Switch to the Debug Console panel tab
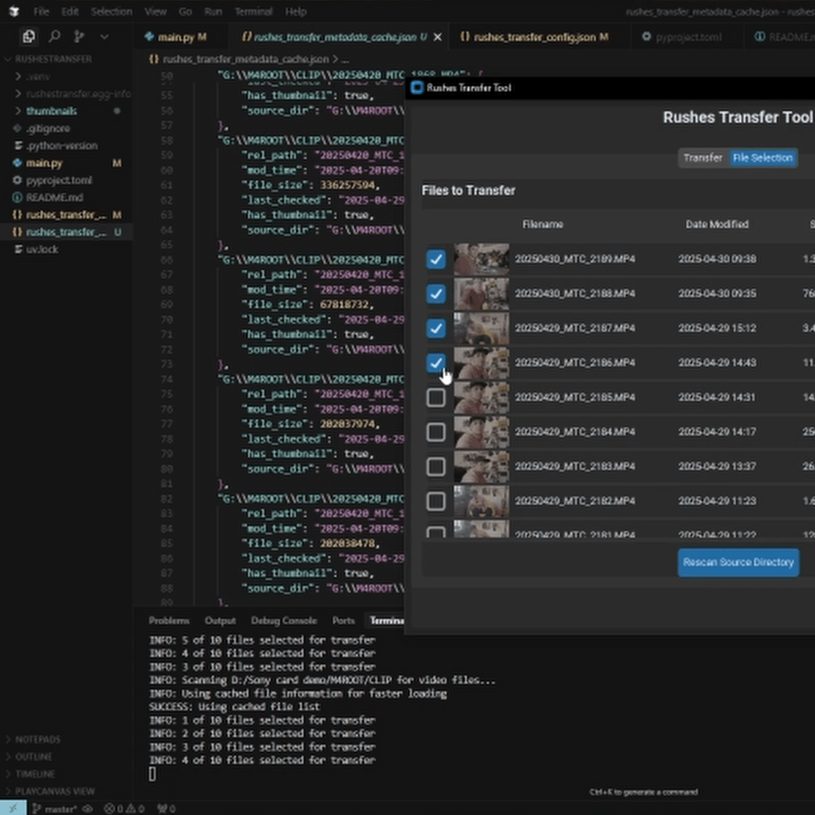 pos(283,620)
